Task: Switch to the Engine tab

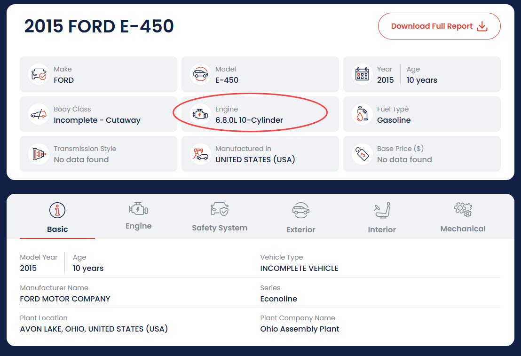Action: coord(138,216)
